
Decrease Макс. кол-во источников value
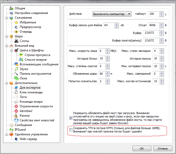click(x=161, y=83)
